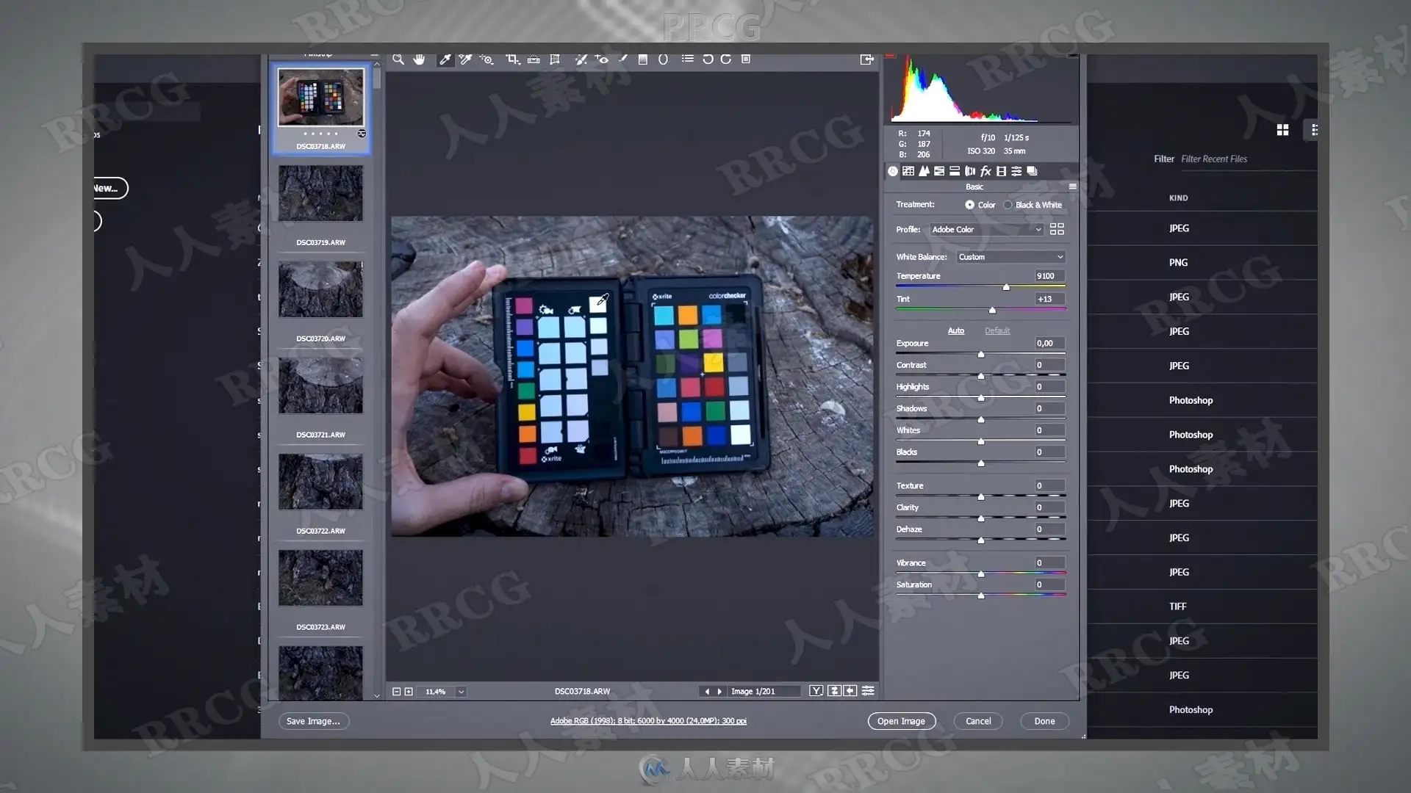
Task: Switch to the Effects fx tab
Action: [x=985, y=171]
